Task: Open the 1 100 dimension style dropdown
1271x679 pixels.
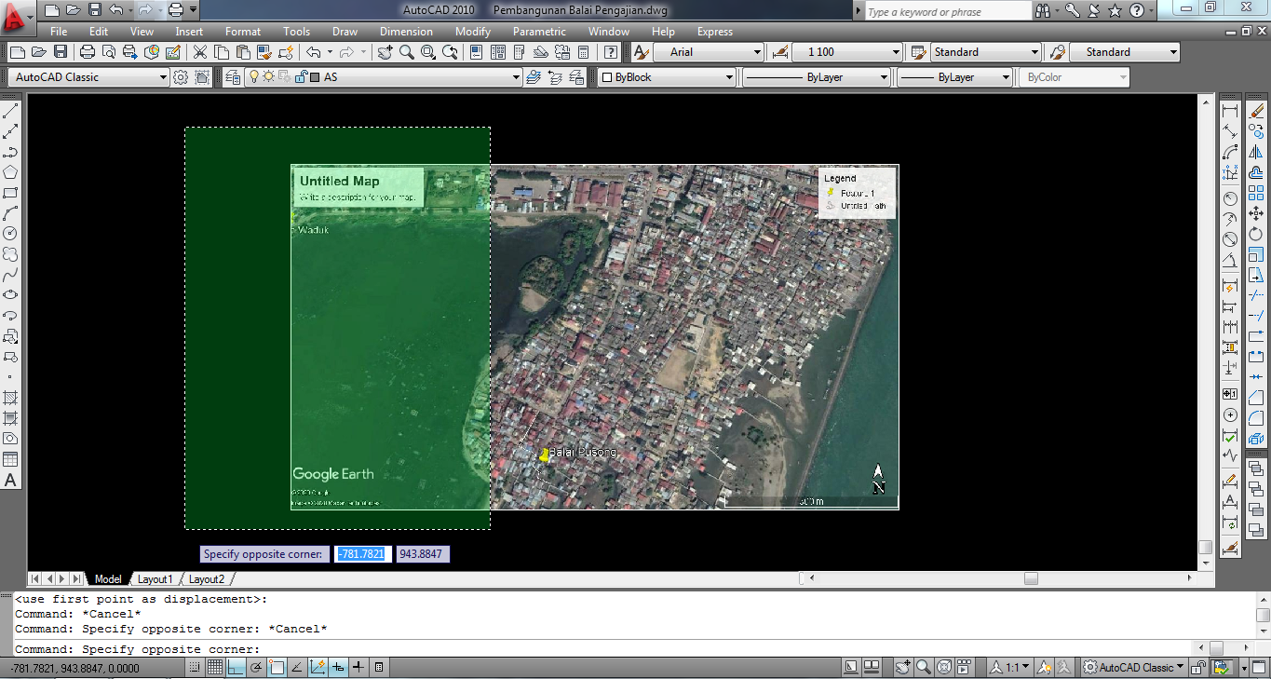Action: (x=848, y=52)
